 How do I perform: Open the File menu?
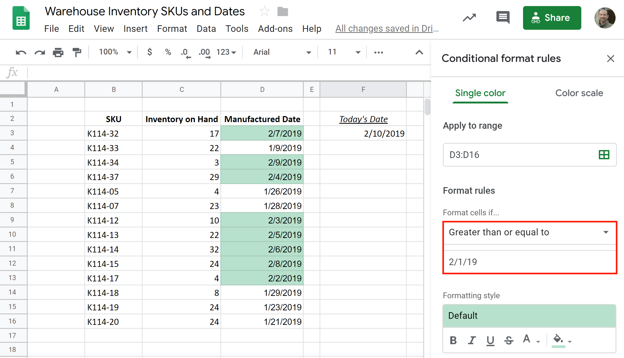pyautogui.click(x=52, y=28)
